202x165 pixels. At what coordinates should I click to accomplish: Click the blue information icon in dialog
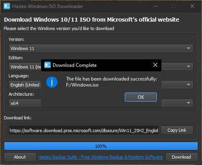click(x=52, y=82)
